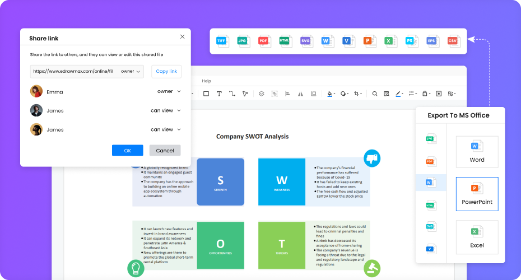
Task: Choose PowerPoint in Export To MS Office
Action: pos(477,194)
